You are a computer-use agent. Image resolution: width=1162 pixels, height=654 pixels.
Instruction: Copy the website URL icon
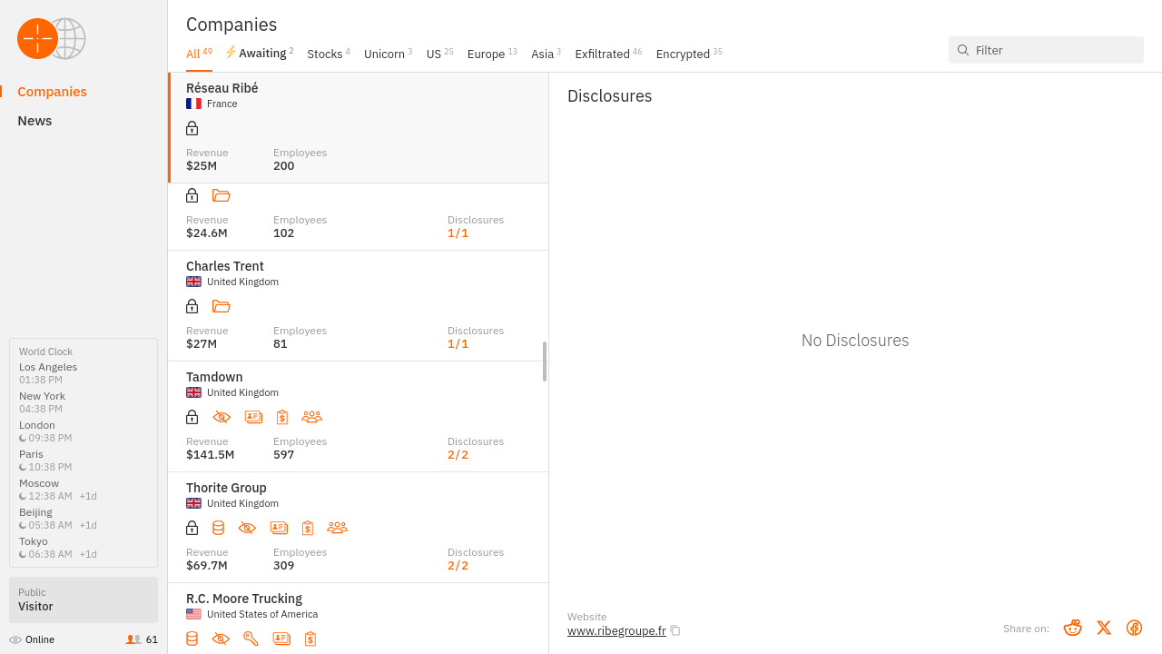point(675,630)
